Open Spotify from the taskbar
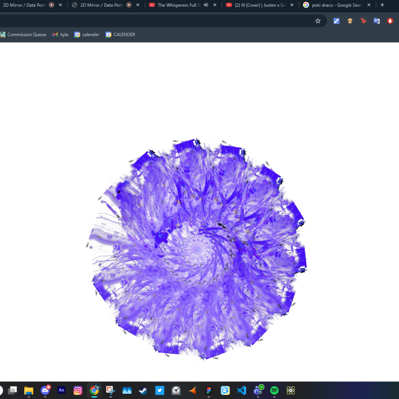Image resolution: width=399 pixels, height=399 pixels. coord(274,390)
